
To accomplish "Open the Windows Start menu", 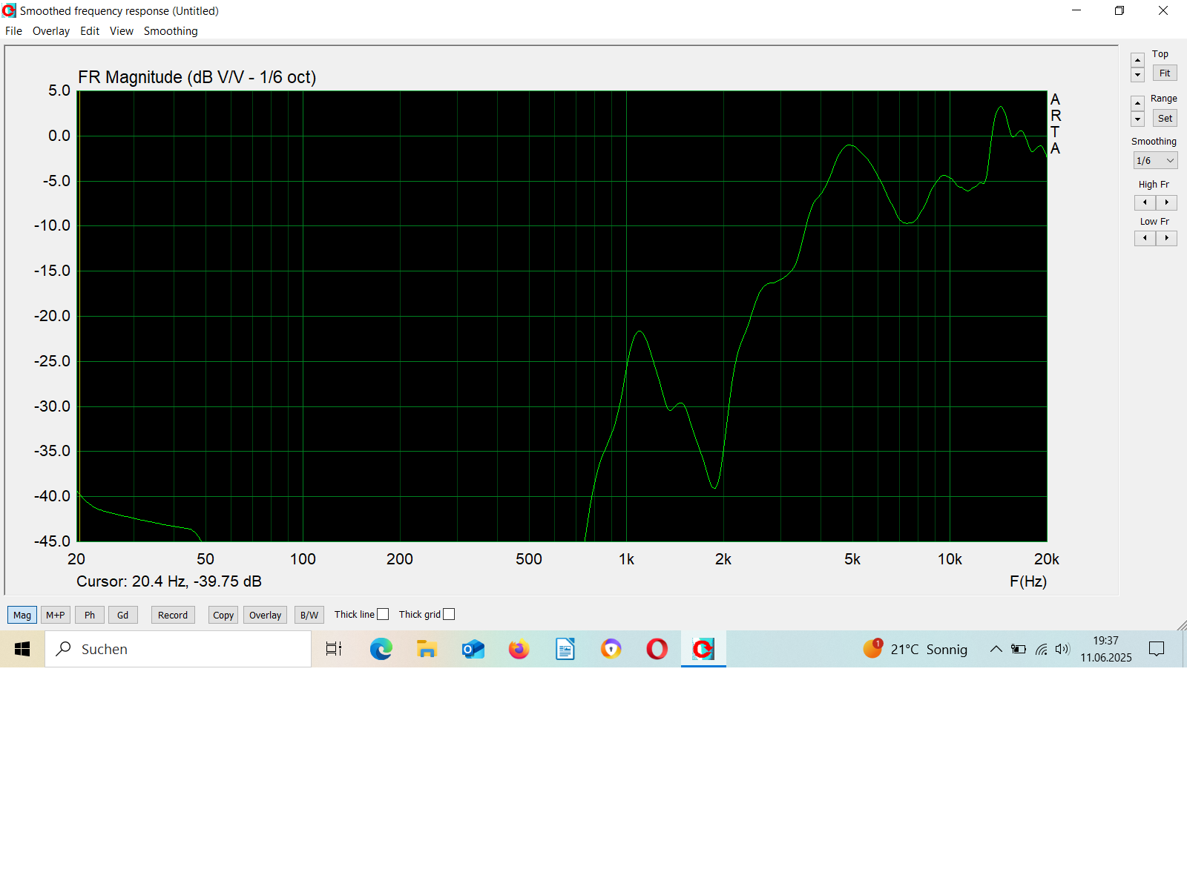I will click(x=22, y=649).
